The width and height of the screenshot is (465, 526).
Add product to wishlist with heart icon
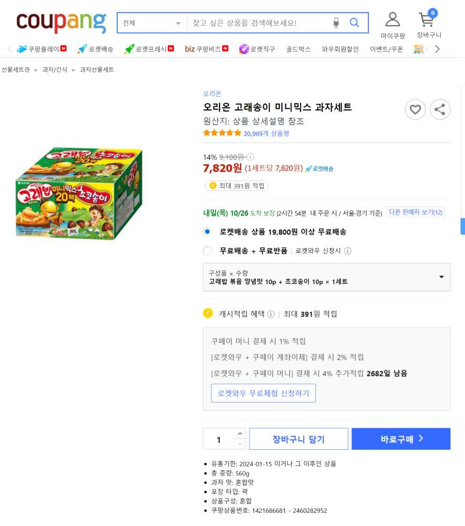(415, 110)
